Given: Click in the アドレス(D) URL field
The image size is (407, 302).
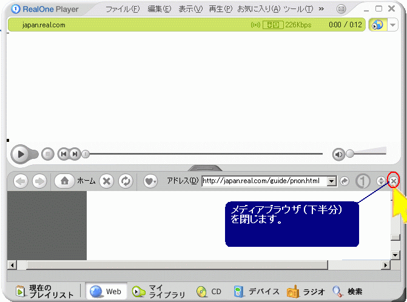Looking at the screenshot, I should [264, 181].
